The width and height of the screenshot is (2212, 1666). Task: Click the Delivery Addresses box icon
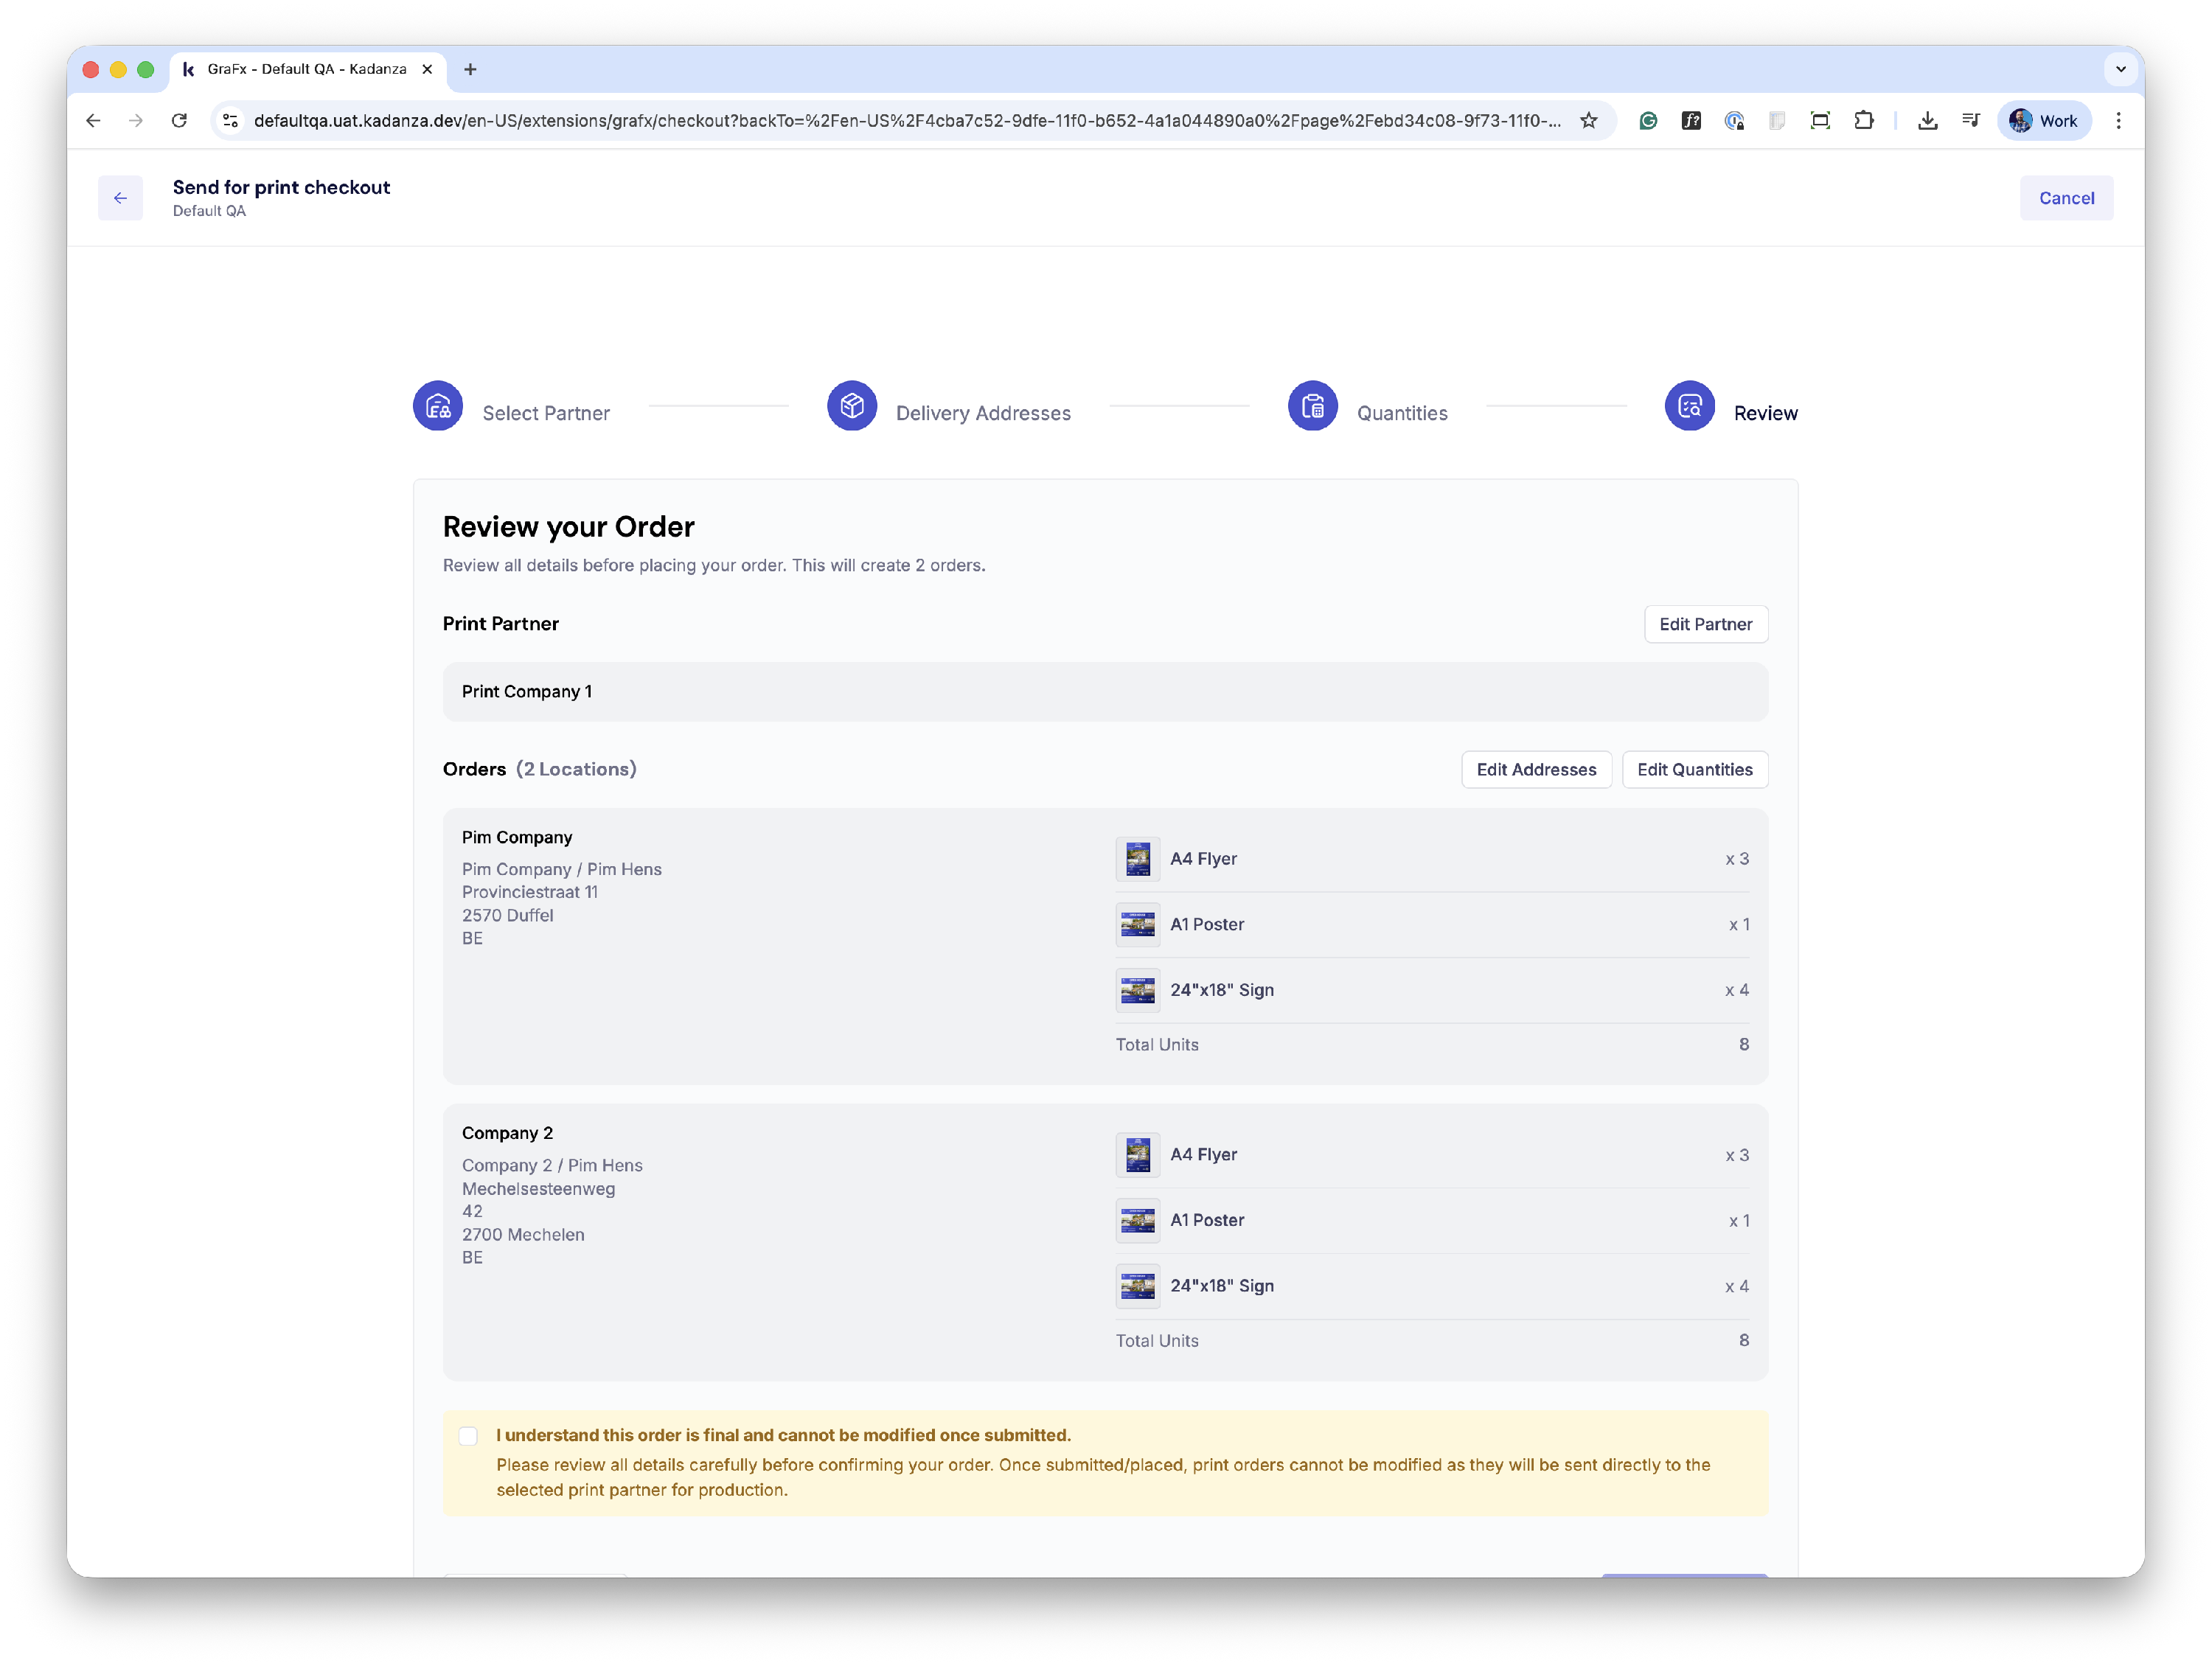click(852, 406)
